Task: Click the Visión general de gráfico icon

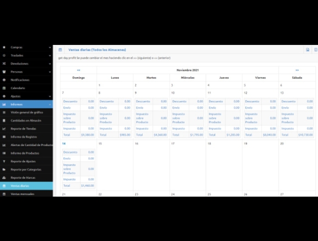Action: (4, 112)
